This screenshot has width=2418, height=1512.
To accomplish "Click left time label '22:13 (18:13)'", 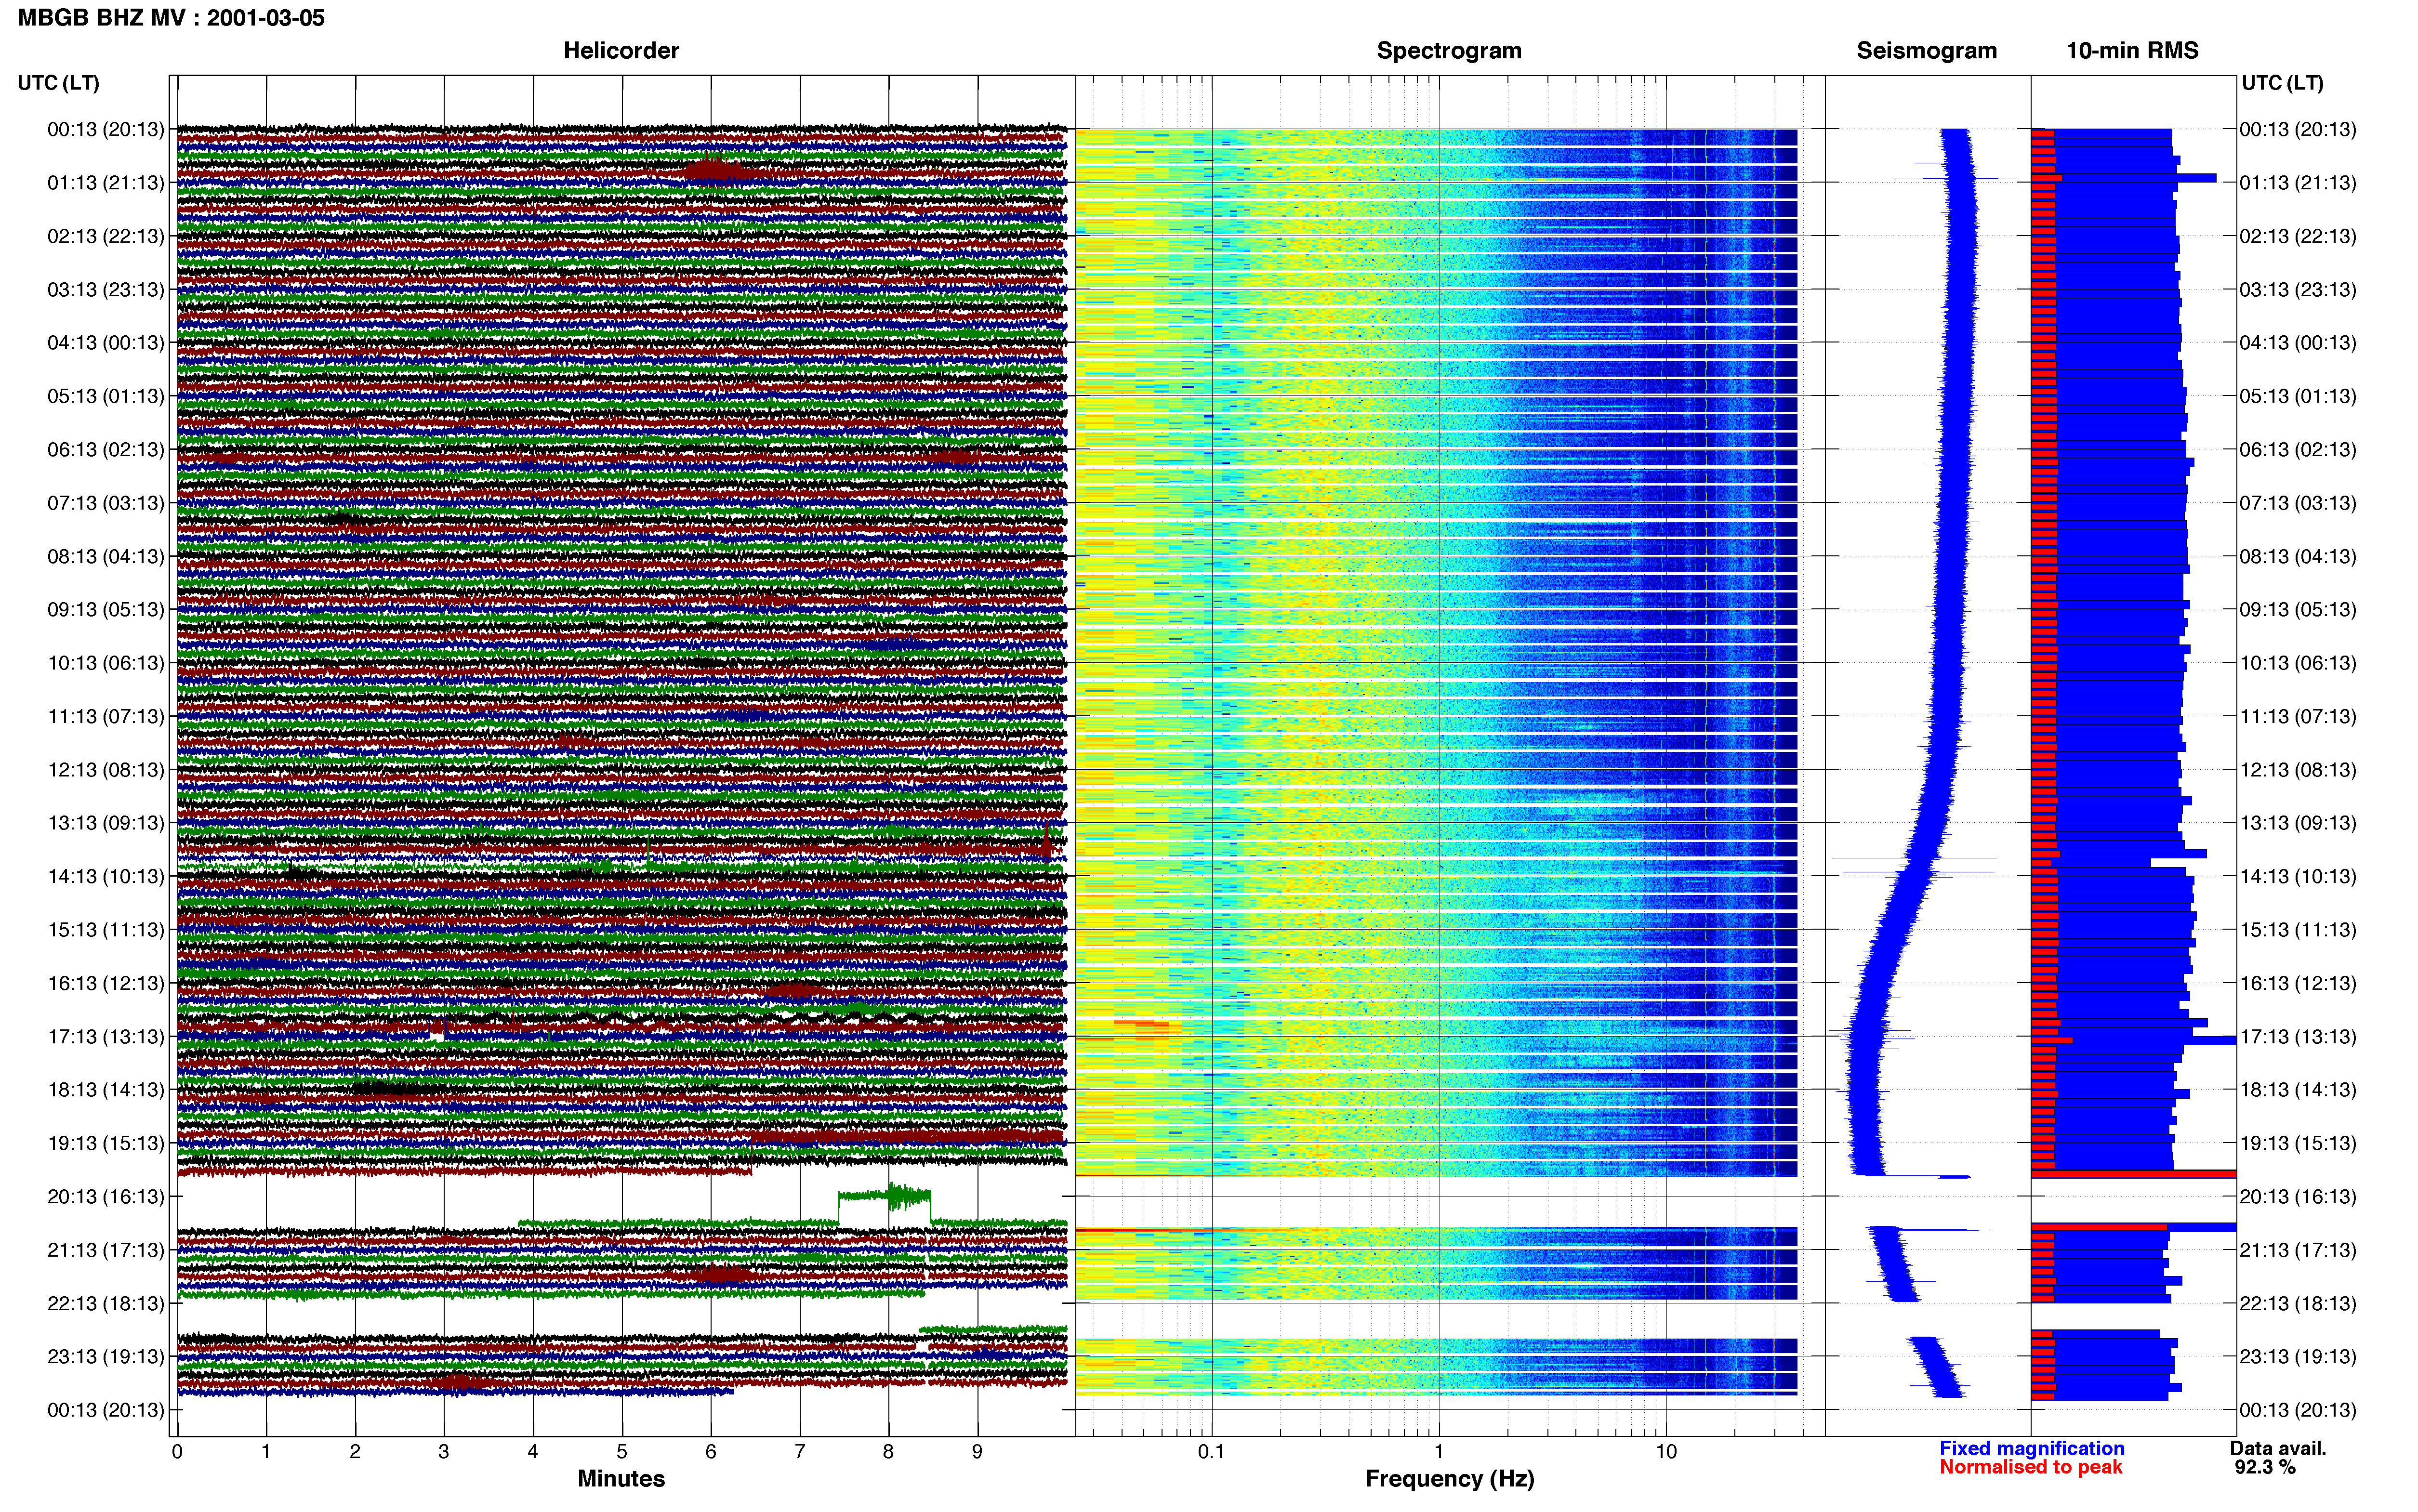I will (x=105, y=1304).
